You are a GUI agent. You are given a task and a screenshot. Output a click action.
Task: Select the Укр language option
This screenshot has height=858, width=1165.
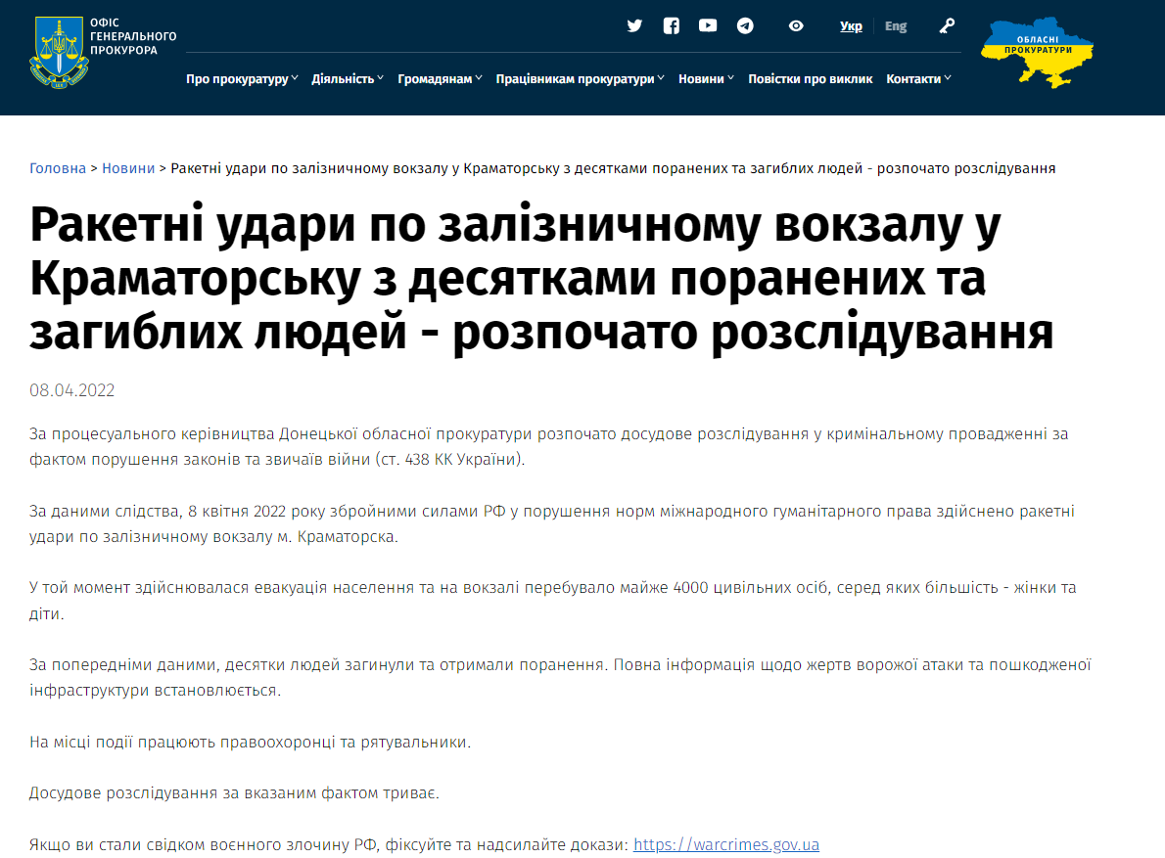[851, 25]
